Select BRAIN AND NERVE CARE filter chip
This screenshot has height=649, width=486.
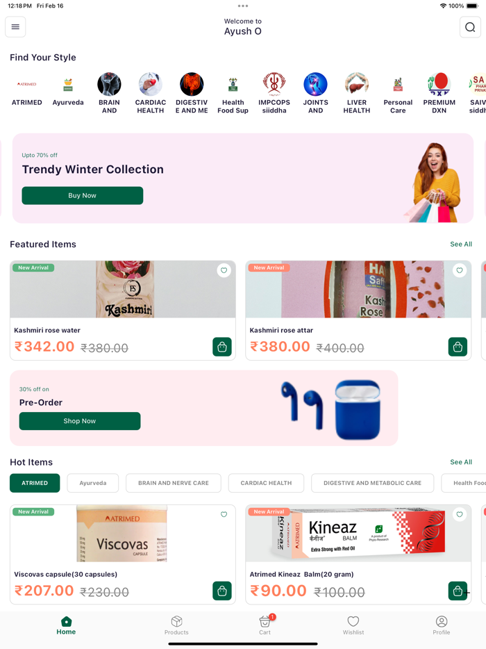[174, 483]
